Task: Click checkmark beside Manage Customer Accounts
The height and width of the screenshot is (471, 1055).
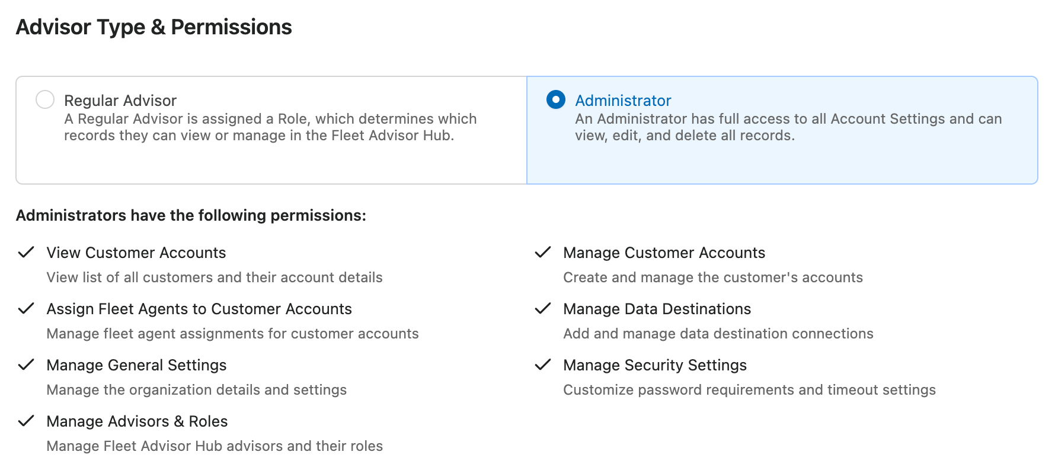Action: pos(543,253)
